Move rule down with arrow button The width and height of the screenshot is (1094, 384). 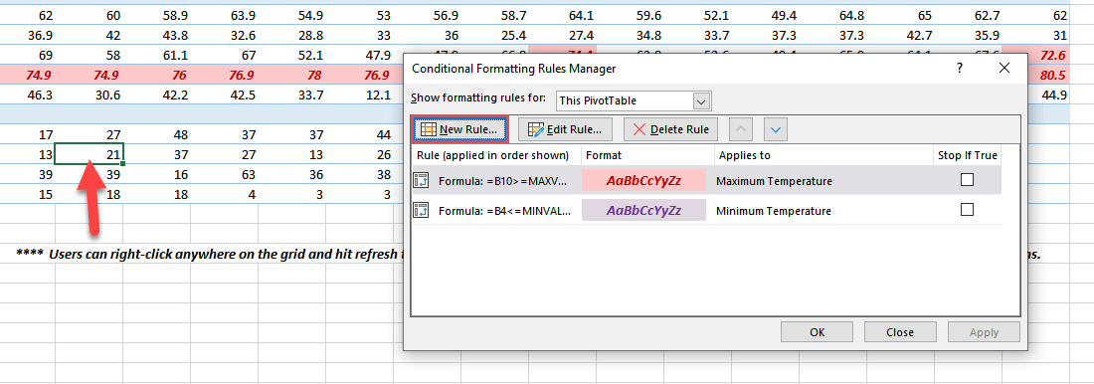[x=776, y=129]
